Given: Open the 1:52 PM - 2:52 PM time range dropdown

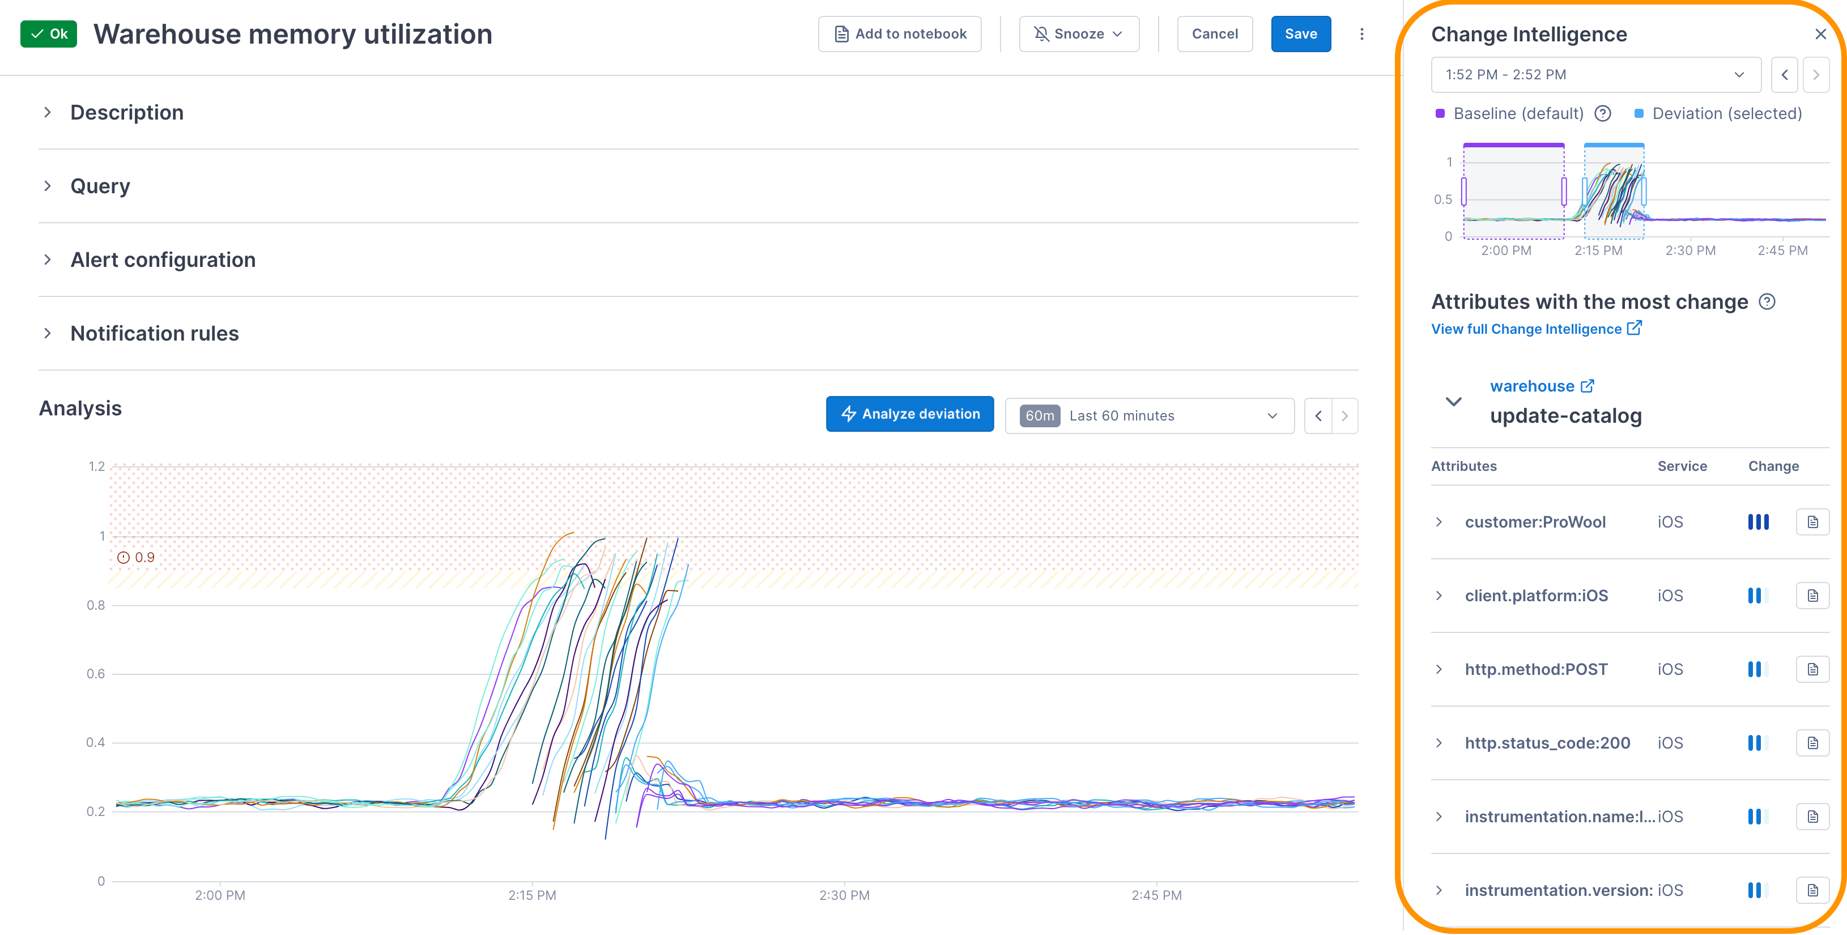Looking at the screenshot, I should pyautogui.click(x=1595, y=75).
